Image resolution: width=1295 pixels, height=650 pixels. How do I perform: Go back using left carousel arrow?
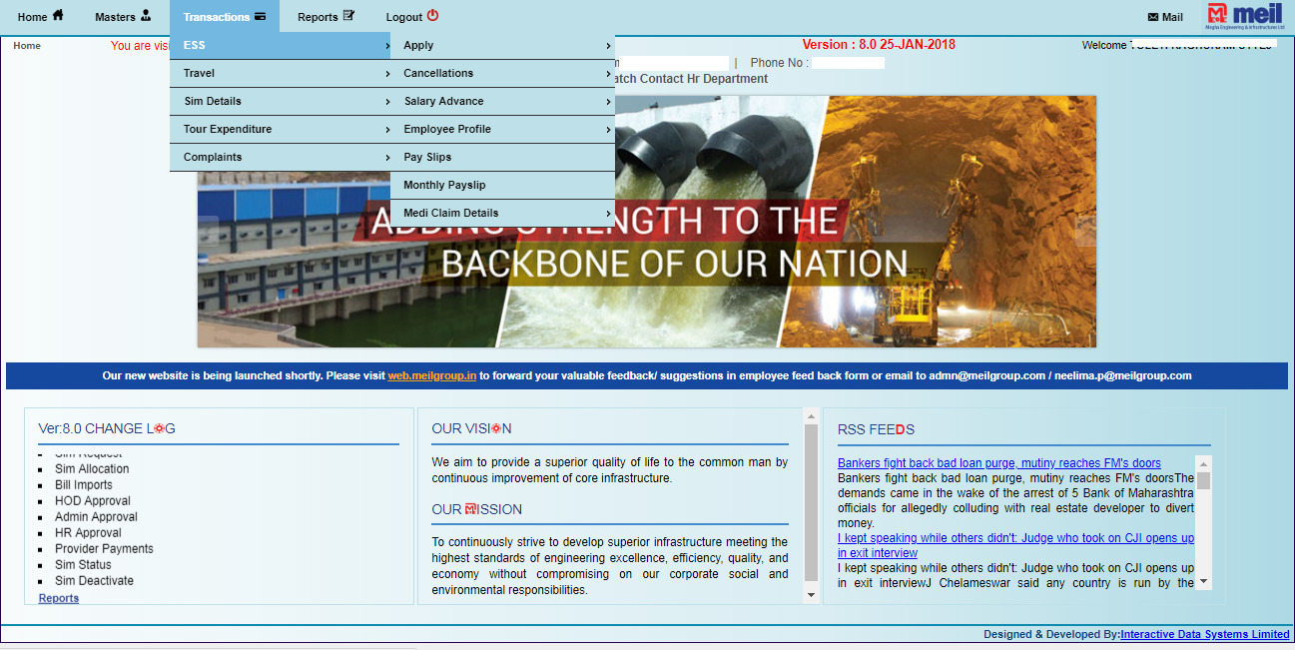(211, 230)
